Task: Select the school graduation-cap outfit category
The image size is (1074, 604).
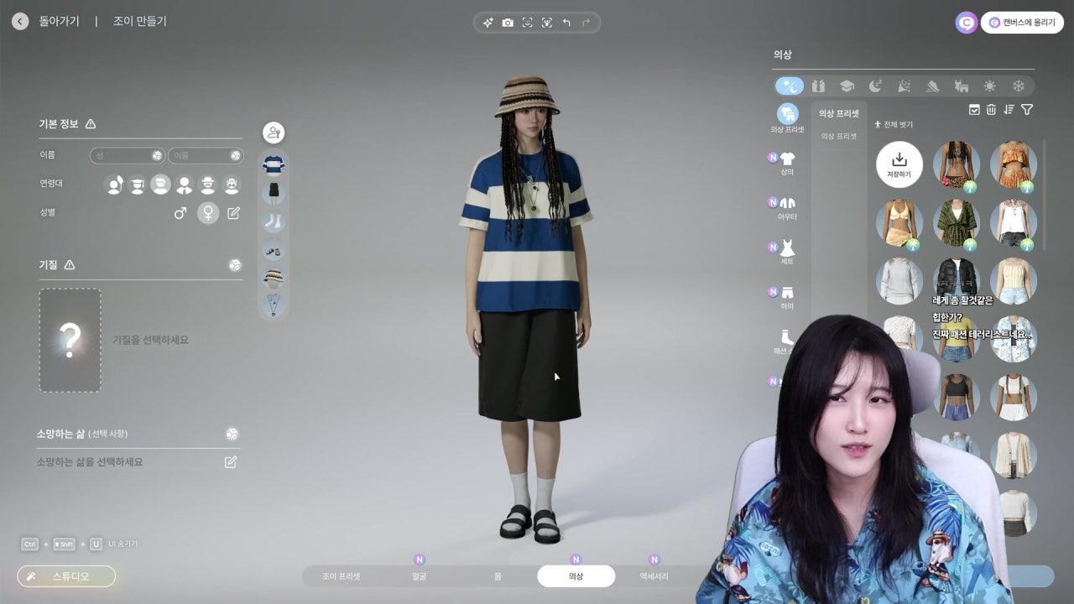Action: point(847,86)
